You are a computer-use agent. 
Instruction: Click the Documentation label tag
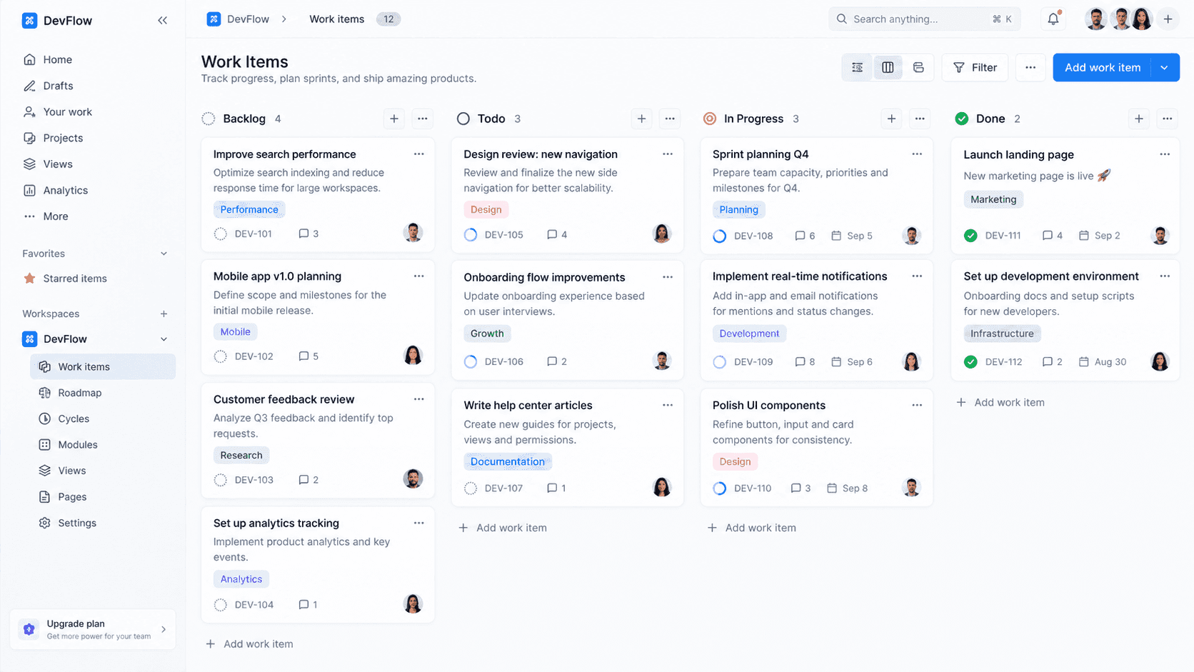508,461
